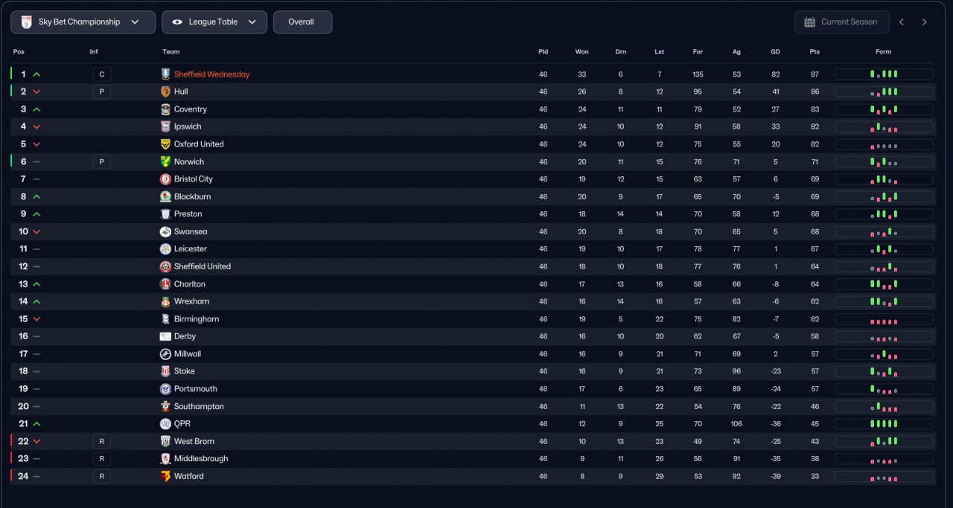
Task: Sort table by GD column header
Action: point(776,52)
